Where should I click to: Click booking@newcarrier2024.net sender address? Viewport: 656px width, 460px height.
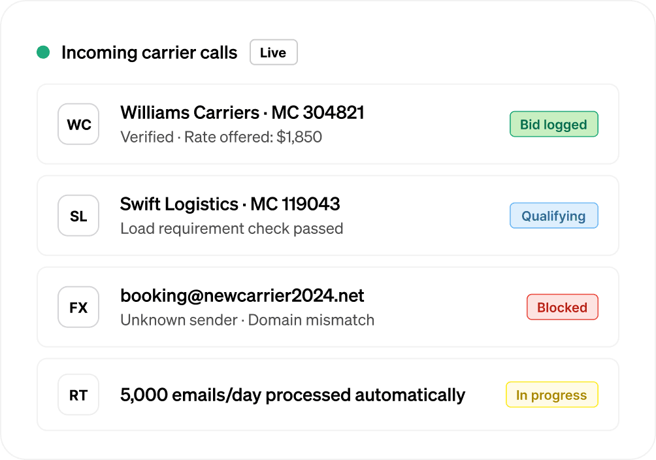(242, 295)
